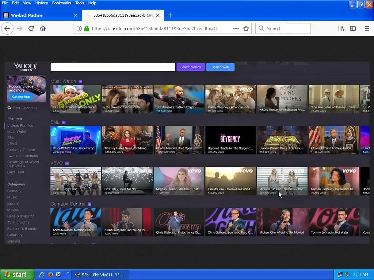Open Bruce Willis's Boy Dance Party video
This screenshot has height=280, width=374.
click(x=76, y=140)
